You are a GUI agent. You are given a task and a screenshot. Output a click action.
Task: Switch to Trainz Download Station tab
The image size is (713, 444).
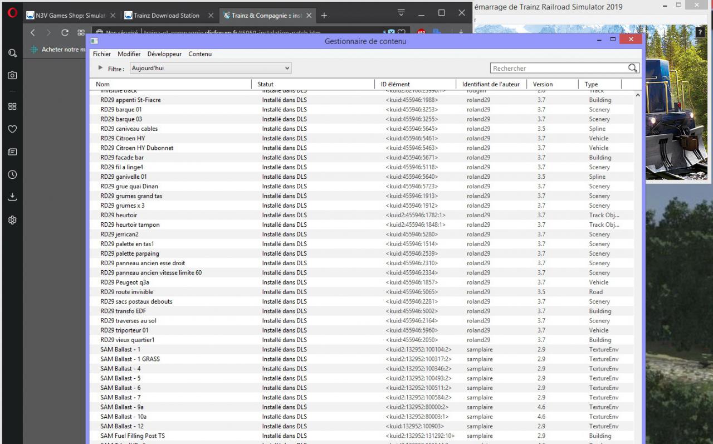(169, 16)
